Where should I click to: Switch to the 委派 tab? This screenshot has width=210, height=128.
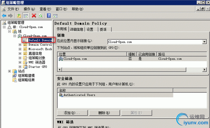click(105, 29)
